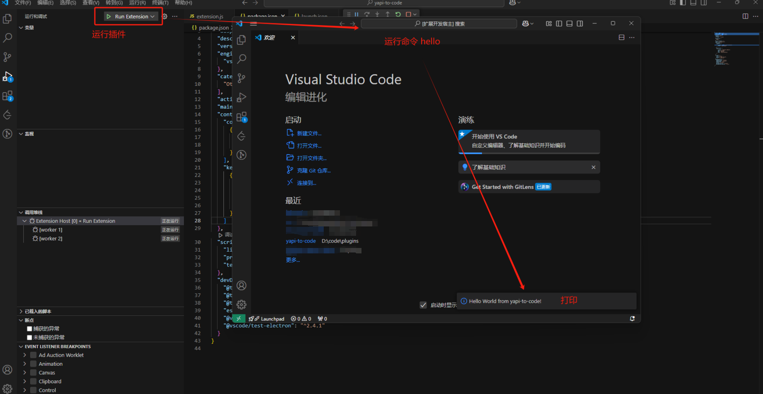Open GitLens icon in back window activity bar
Viewport: 763px width, 394px height.
[8, 133]
